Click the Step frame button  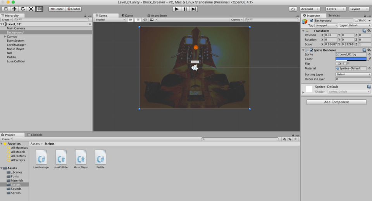tap(194, 9)
